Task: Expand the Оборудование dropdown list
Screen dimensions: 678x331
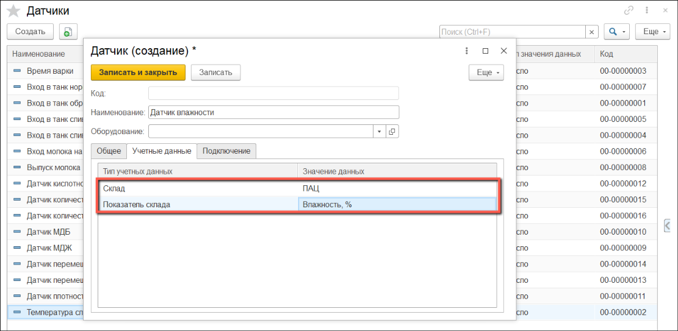Action: [379, 131]
